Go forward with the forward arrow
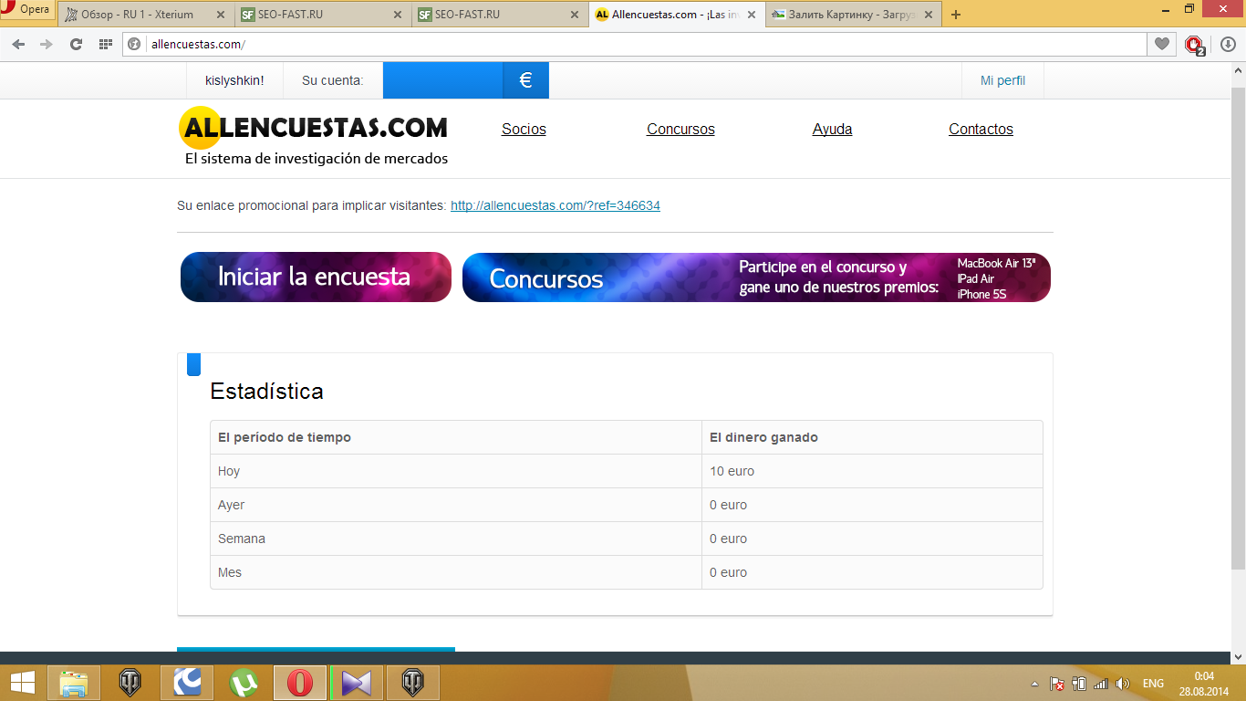Viewport: 1246px width, 701px height. [x=47, y=44]
